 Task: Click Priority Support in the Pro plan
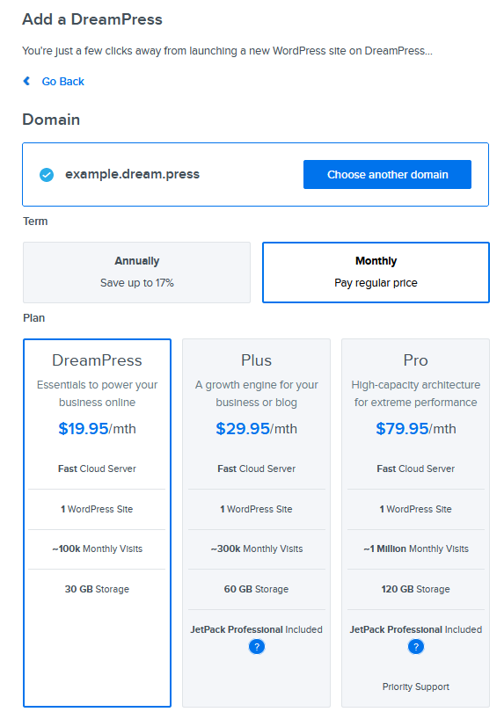pyautogui.click(x=416, y=687)
